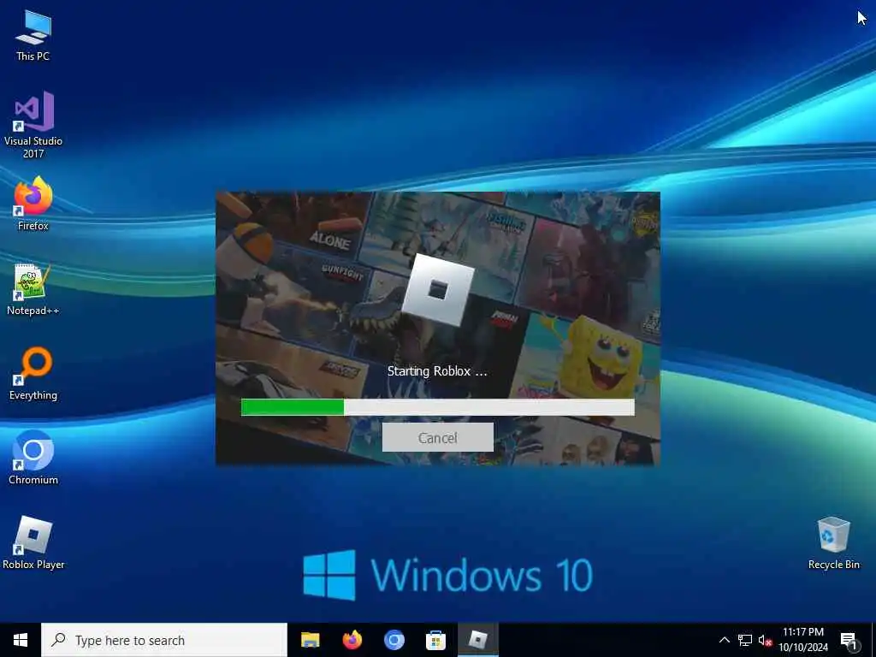Open the network status tray icon
Screen dimensions: 876x657
(745, 640)
